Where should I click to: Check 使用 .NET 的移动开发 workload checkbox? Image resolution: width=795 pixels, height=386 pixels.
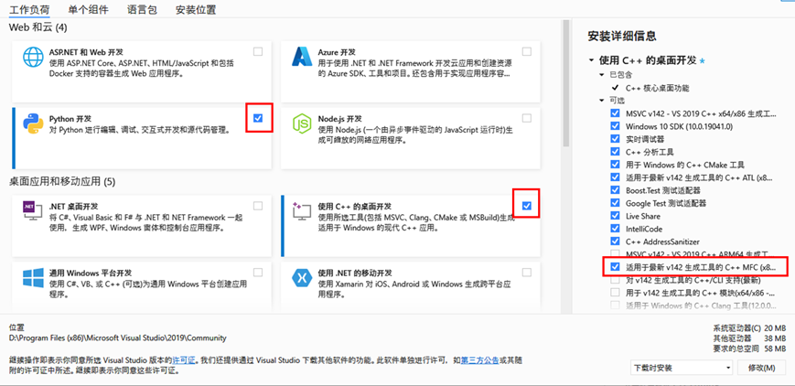[x=527, y=273]
